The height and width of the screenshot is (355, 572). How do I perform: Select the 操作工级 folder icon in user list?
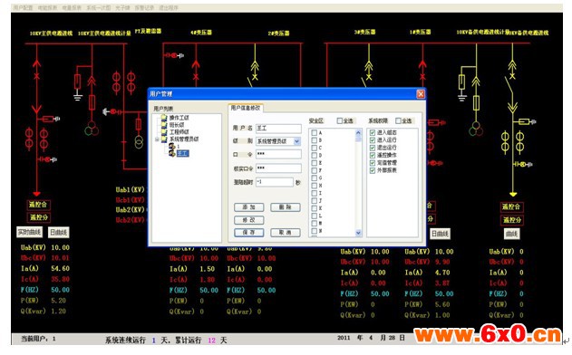(164, 118)
